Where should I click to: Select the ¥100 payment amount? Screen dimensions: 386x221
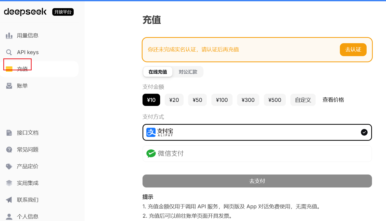[x=222, y=100]
